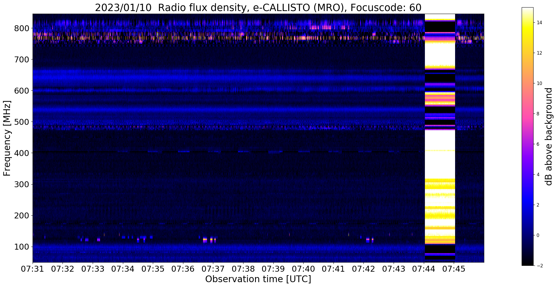557x287 pixels.
Task: Click the 07:38 time tick label
Action: pyautogui.click(x=243, y=269)
